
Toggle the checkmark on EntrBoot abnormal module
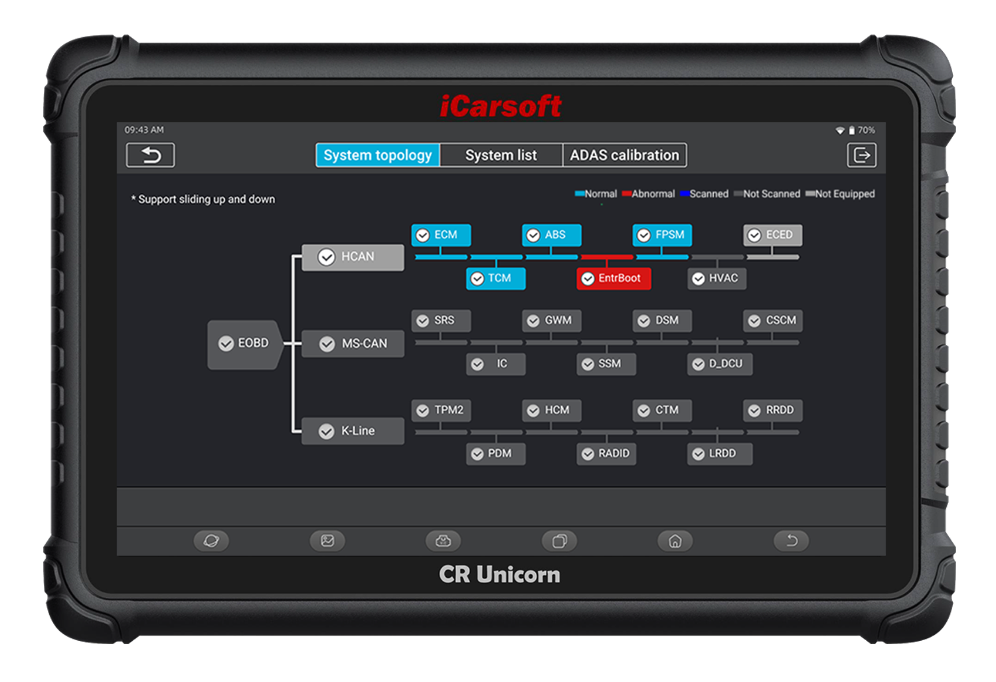coord(588,279)
